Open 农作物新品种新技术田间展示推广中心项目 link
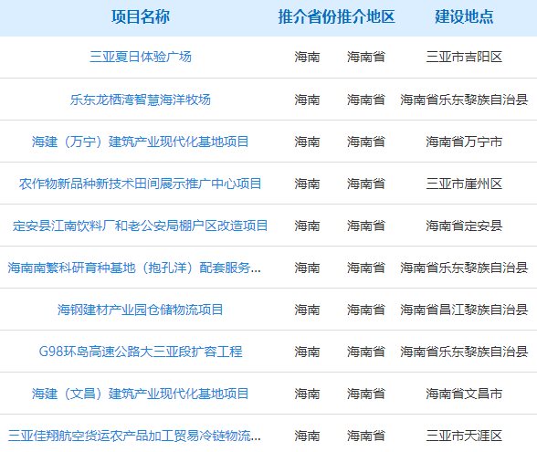The image size is (537, 452). (x=141, y=184)
